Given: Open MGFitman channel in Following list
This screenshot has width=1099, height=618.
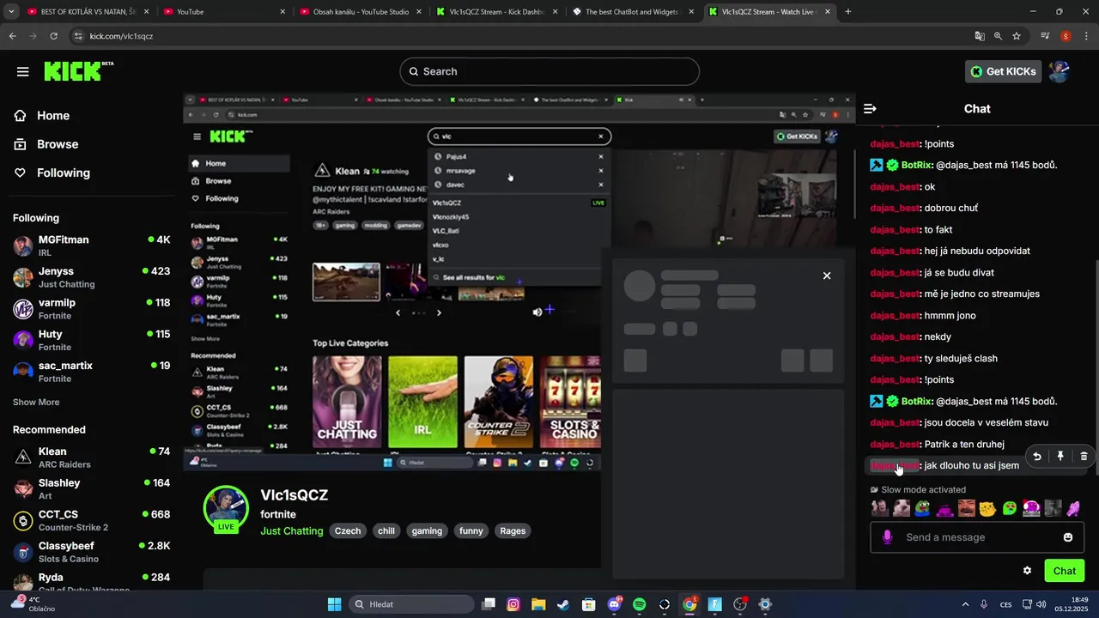Looking at the screenshot, I should pyautogui.click(x=91, y=245).
